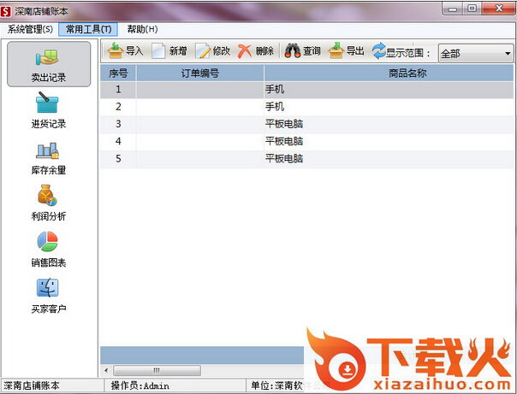The height and width of the screenshot is (394, 517).
Task: Show the 库存余量 inventory balance view
Action: tap(48, 158)
